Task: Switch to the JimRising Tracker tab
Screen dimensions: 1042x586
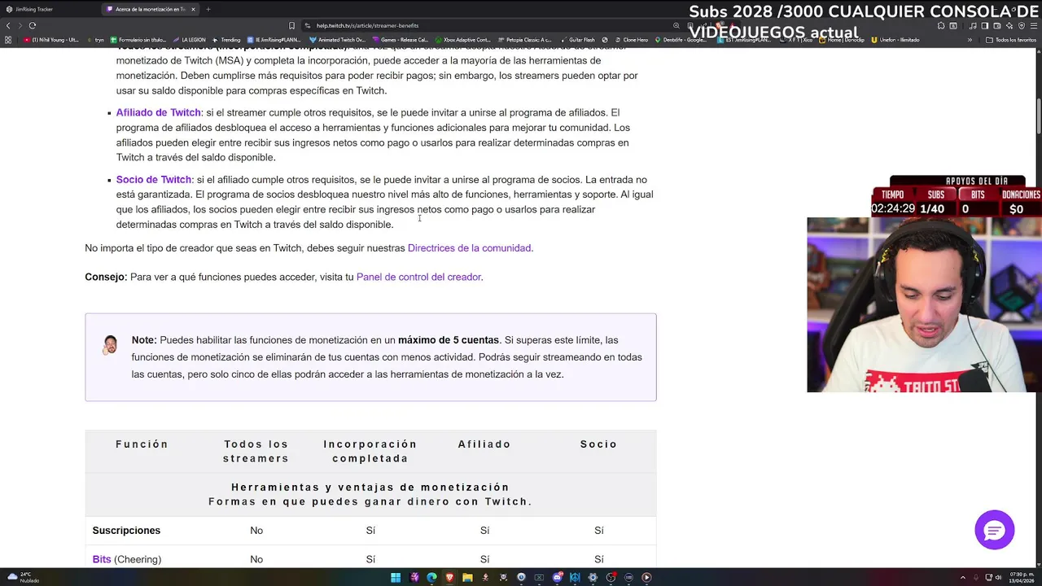Action: coord(49,9)
